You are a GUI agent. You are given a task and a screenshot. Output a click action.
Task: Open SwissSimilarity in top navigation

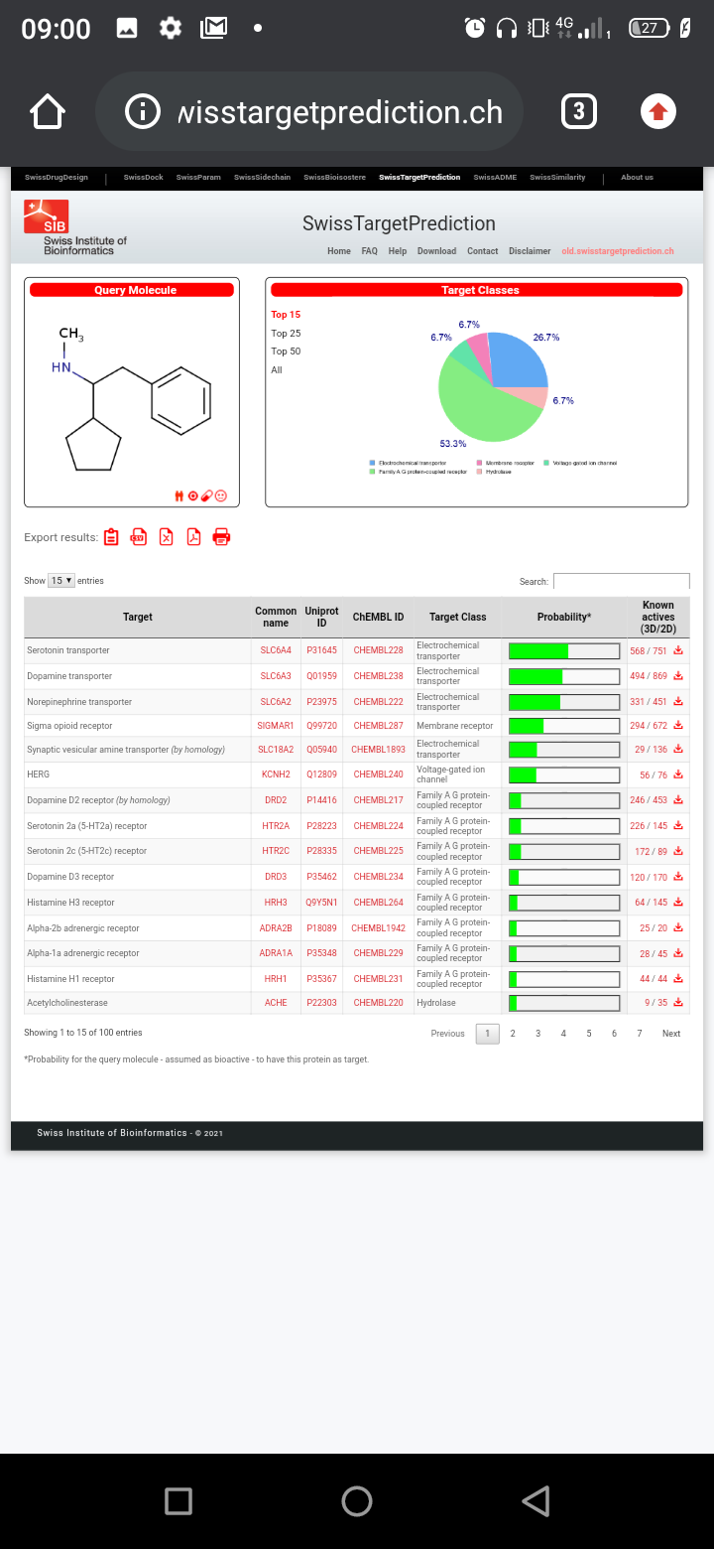tap(557, 178)
